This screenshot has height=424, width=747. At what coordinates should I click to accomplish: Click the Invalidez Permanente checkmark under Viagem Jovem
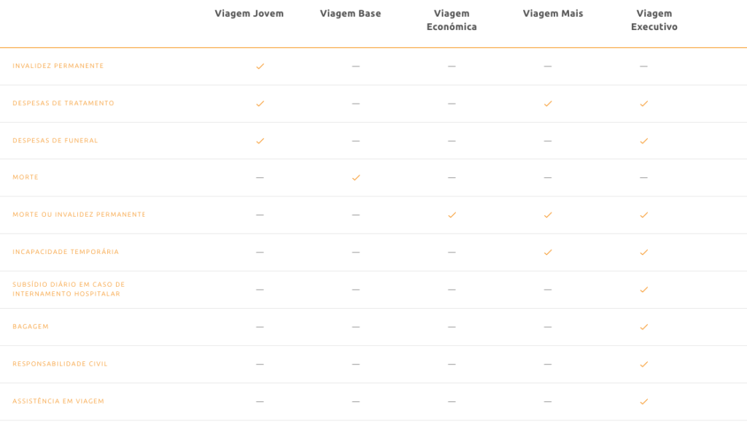260,66
